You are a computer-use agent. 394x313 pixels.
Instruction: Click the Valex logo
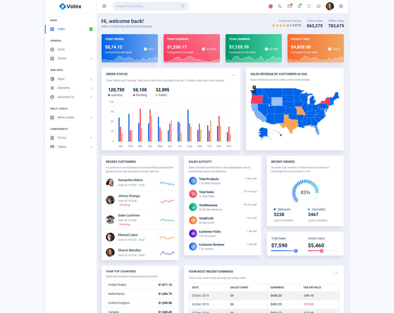[70, 6]
